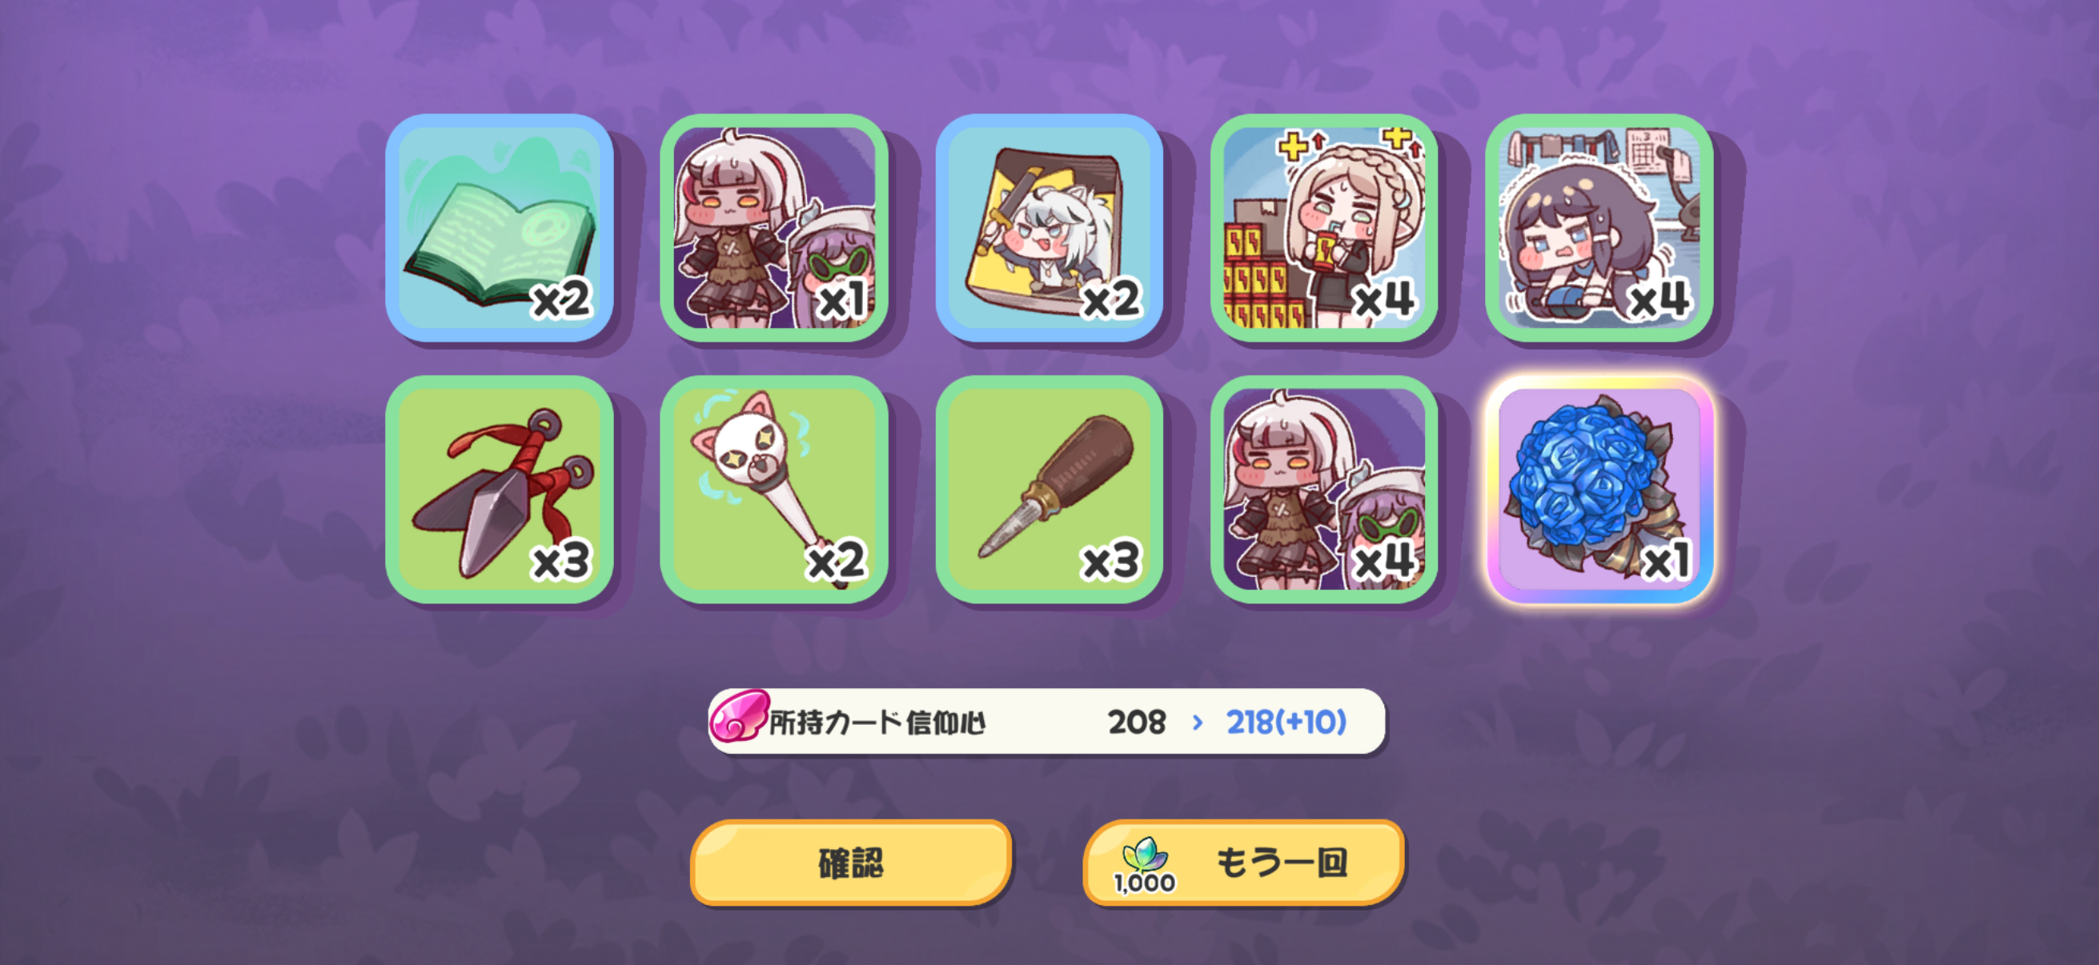Viewport: 2099px width, 965px height.
Task: Click the x1 count on rose bouquet
Action: pyautogui.click(x=1665, y=561)
